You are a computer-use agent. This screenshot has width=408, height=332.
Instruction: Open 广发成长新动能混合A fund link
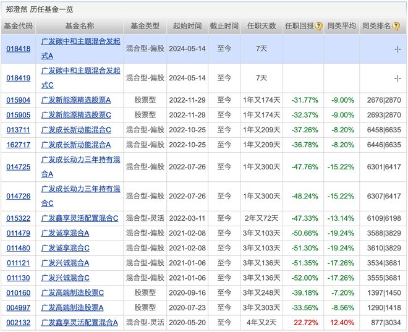pos(76,145)
